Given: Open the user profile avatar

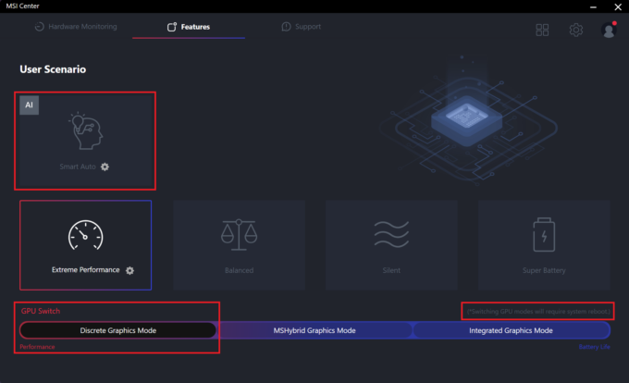Looking at the screenshot, I should tap(608, 30).
